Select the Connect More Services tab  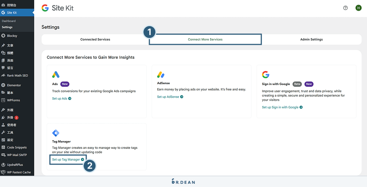[205, 39]
